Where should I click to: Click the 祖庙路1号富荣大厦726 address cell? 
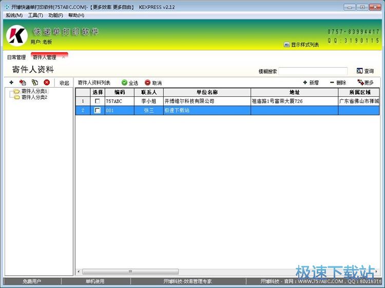coord(295,101)
